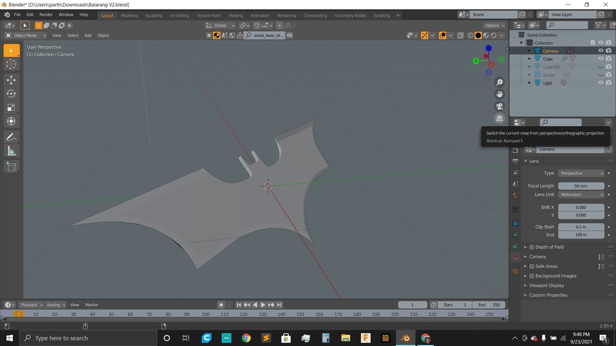Click the Marker menu button
This screenshot has height=346, width=616.
92,305
